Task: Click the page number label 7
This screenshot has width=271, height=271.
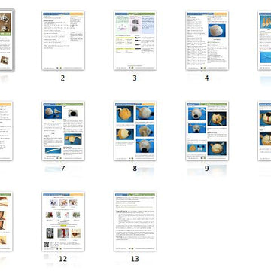Action: (x=62, y=169)
